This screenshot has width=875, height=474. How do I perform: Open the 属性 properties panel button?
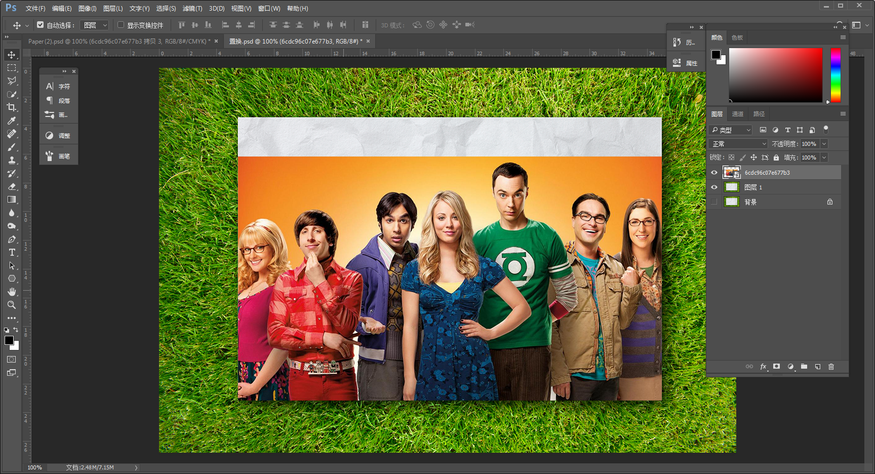686,63
